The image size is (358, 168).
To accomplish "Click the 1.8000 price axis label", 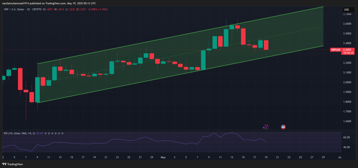I will [x=347, y=102].
